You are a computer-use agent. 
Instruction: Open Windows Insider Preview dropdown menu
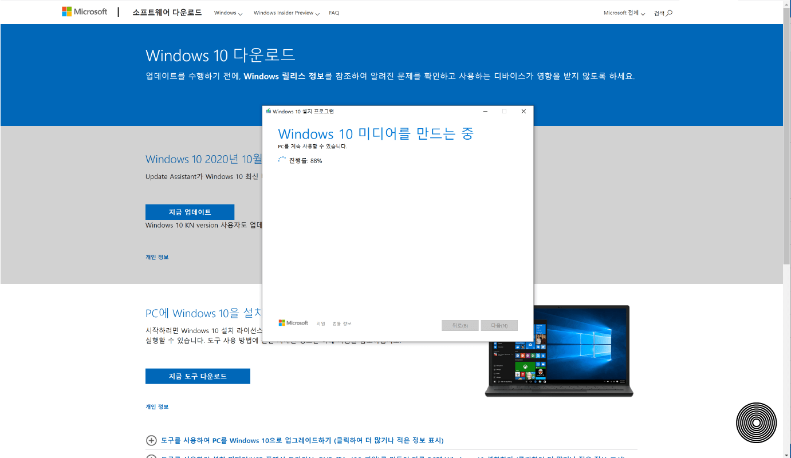[286, 13]
